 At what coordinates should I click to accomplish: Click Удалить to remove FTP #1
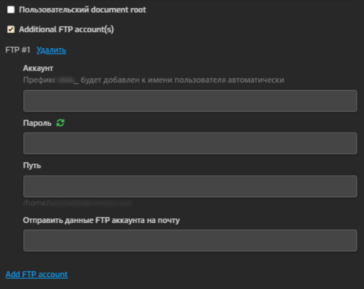coord(51,50)
